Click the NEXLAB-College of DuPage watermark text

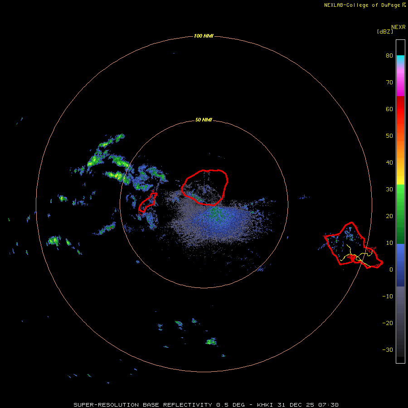pos(362,5)
